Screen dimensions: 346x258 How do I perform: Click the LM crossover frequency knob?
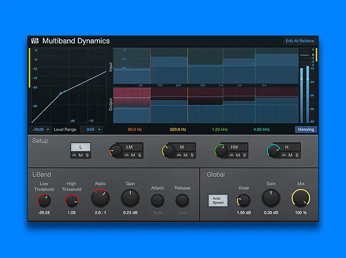click(x=115, y=151)
